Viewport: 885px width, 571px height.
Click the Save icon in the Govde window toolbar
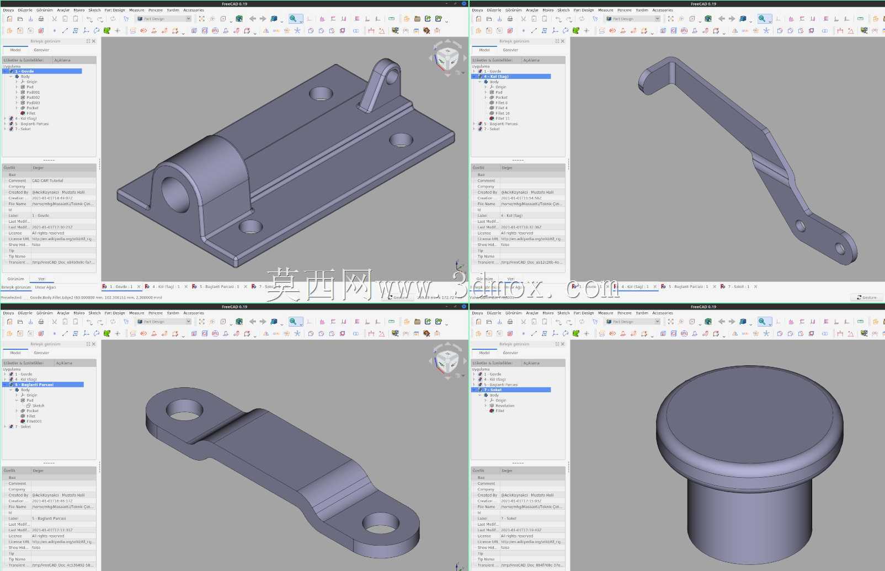pos(30,18)
